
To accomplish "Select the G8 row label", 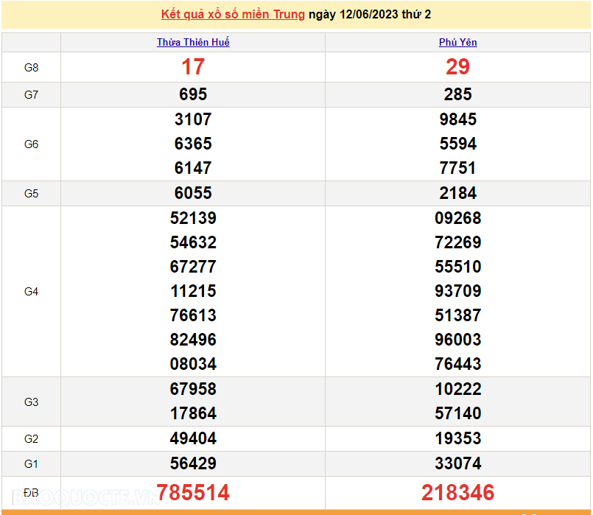I will 31,68.
